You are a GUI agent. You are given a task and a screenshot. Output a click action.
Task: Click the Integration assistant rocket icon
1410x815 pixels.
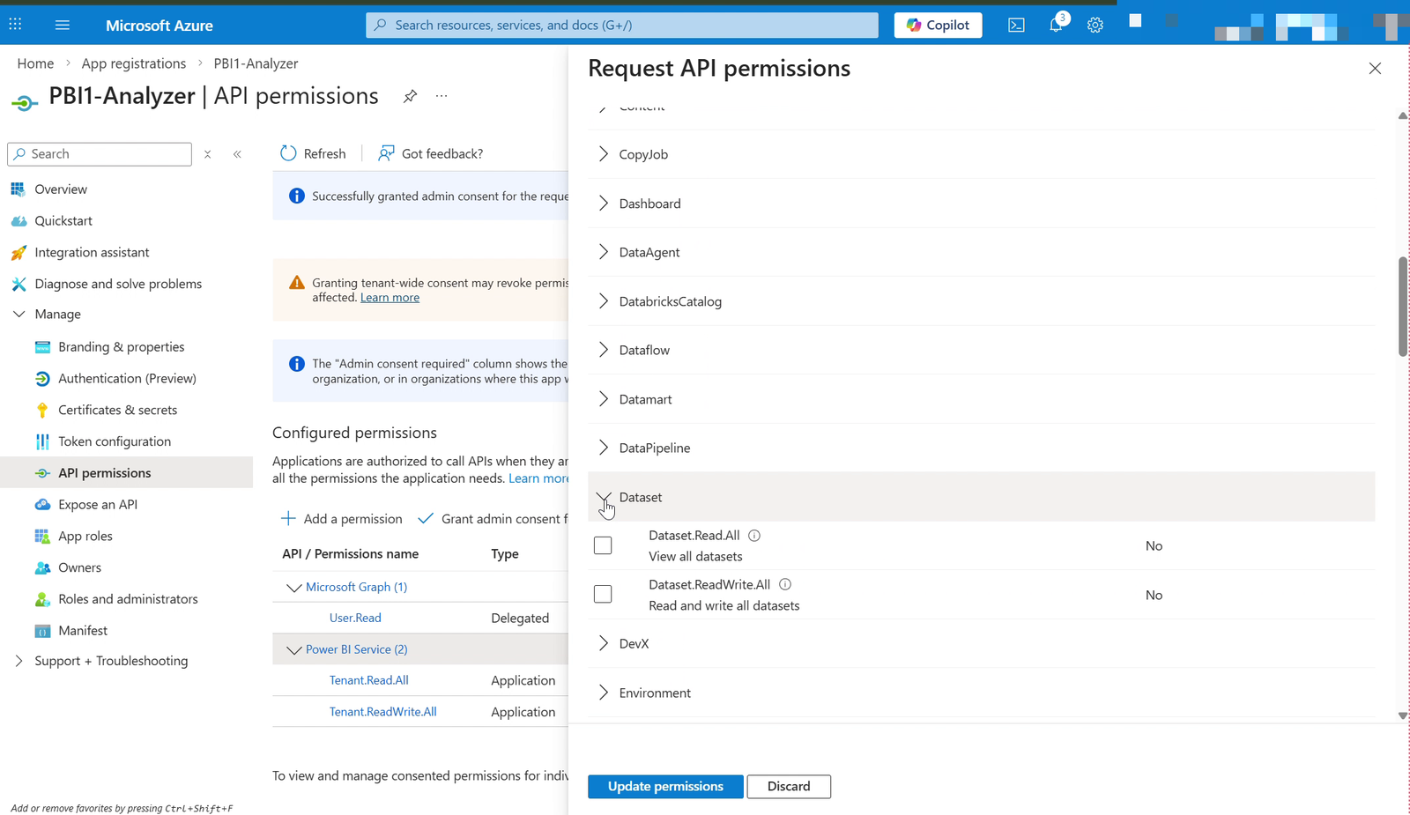coord(19,252)
